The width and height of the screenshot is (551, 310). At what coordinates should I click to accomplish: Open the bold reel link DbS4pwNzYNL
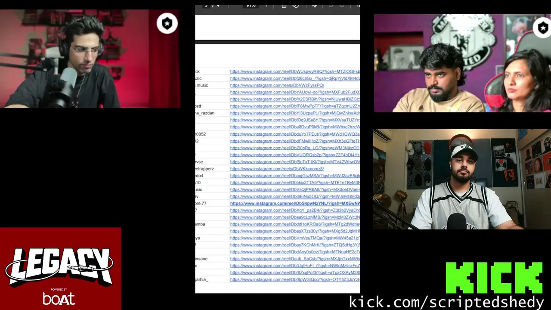coord(295,203)
